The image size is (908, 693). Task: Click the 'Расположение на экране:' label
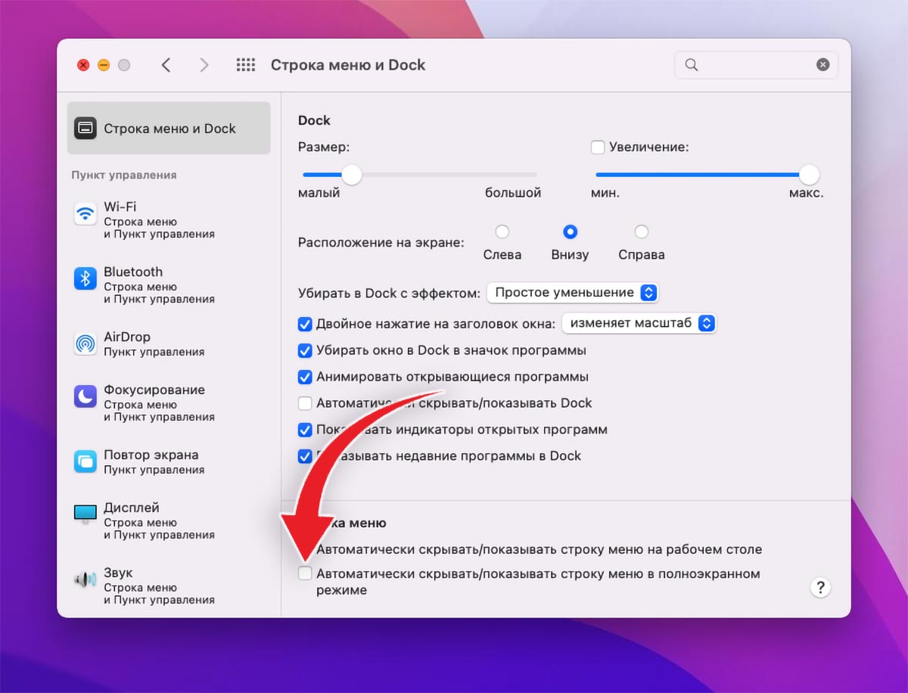coord(381,243)
